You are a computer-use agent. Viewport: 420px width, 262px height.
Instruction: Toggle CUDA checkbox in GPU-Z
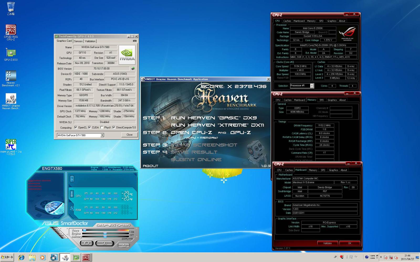[x=90, y=127]
